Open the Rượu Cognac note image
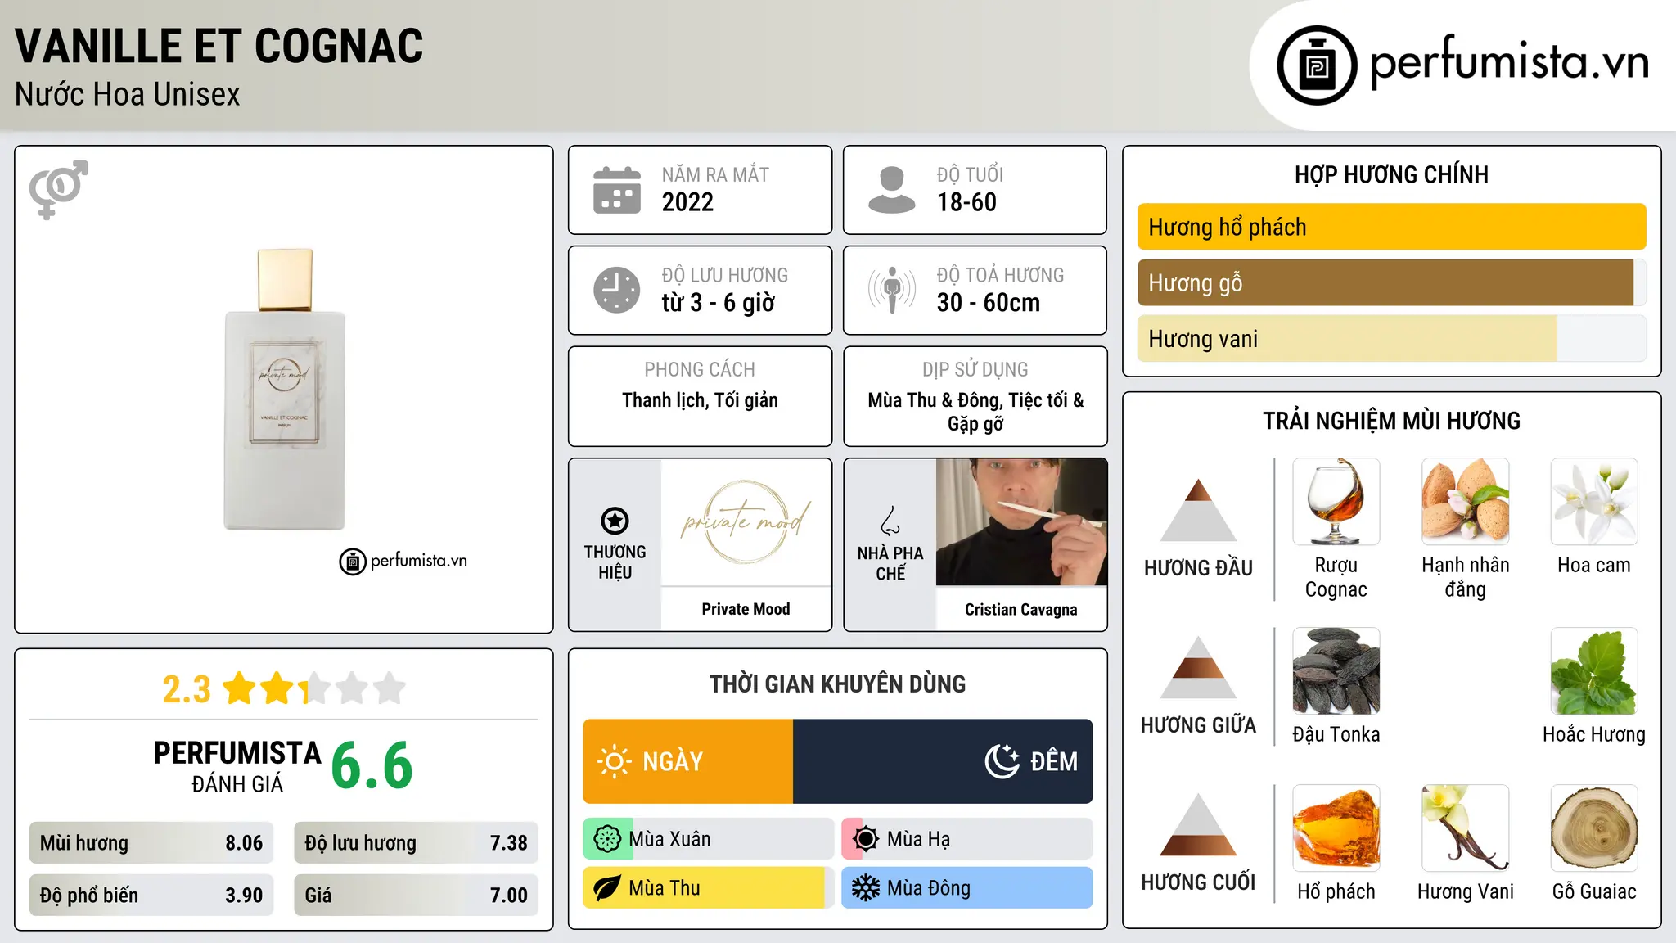 point(1336,502)
